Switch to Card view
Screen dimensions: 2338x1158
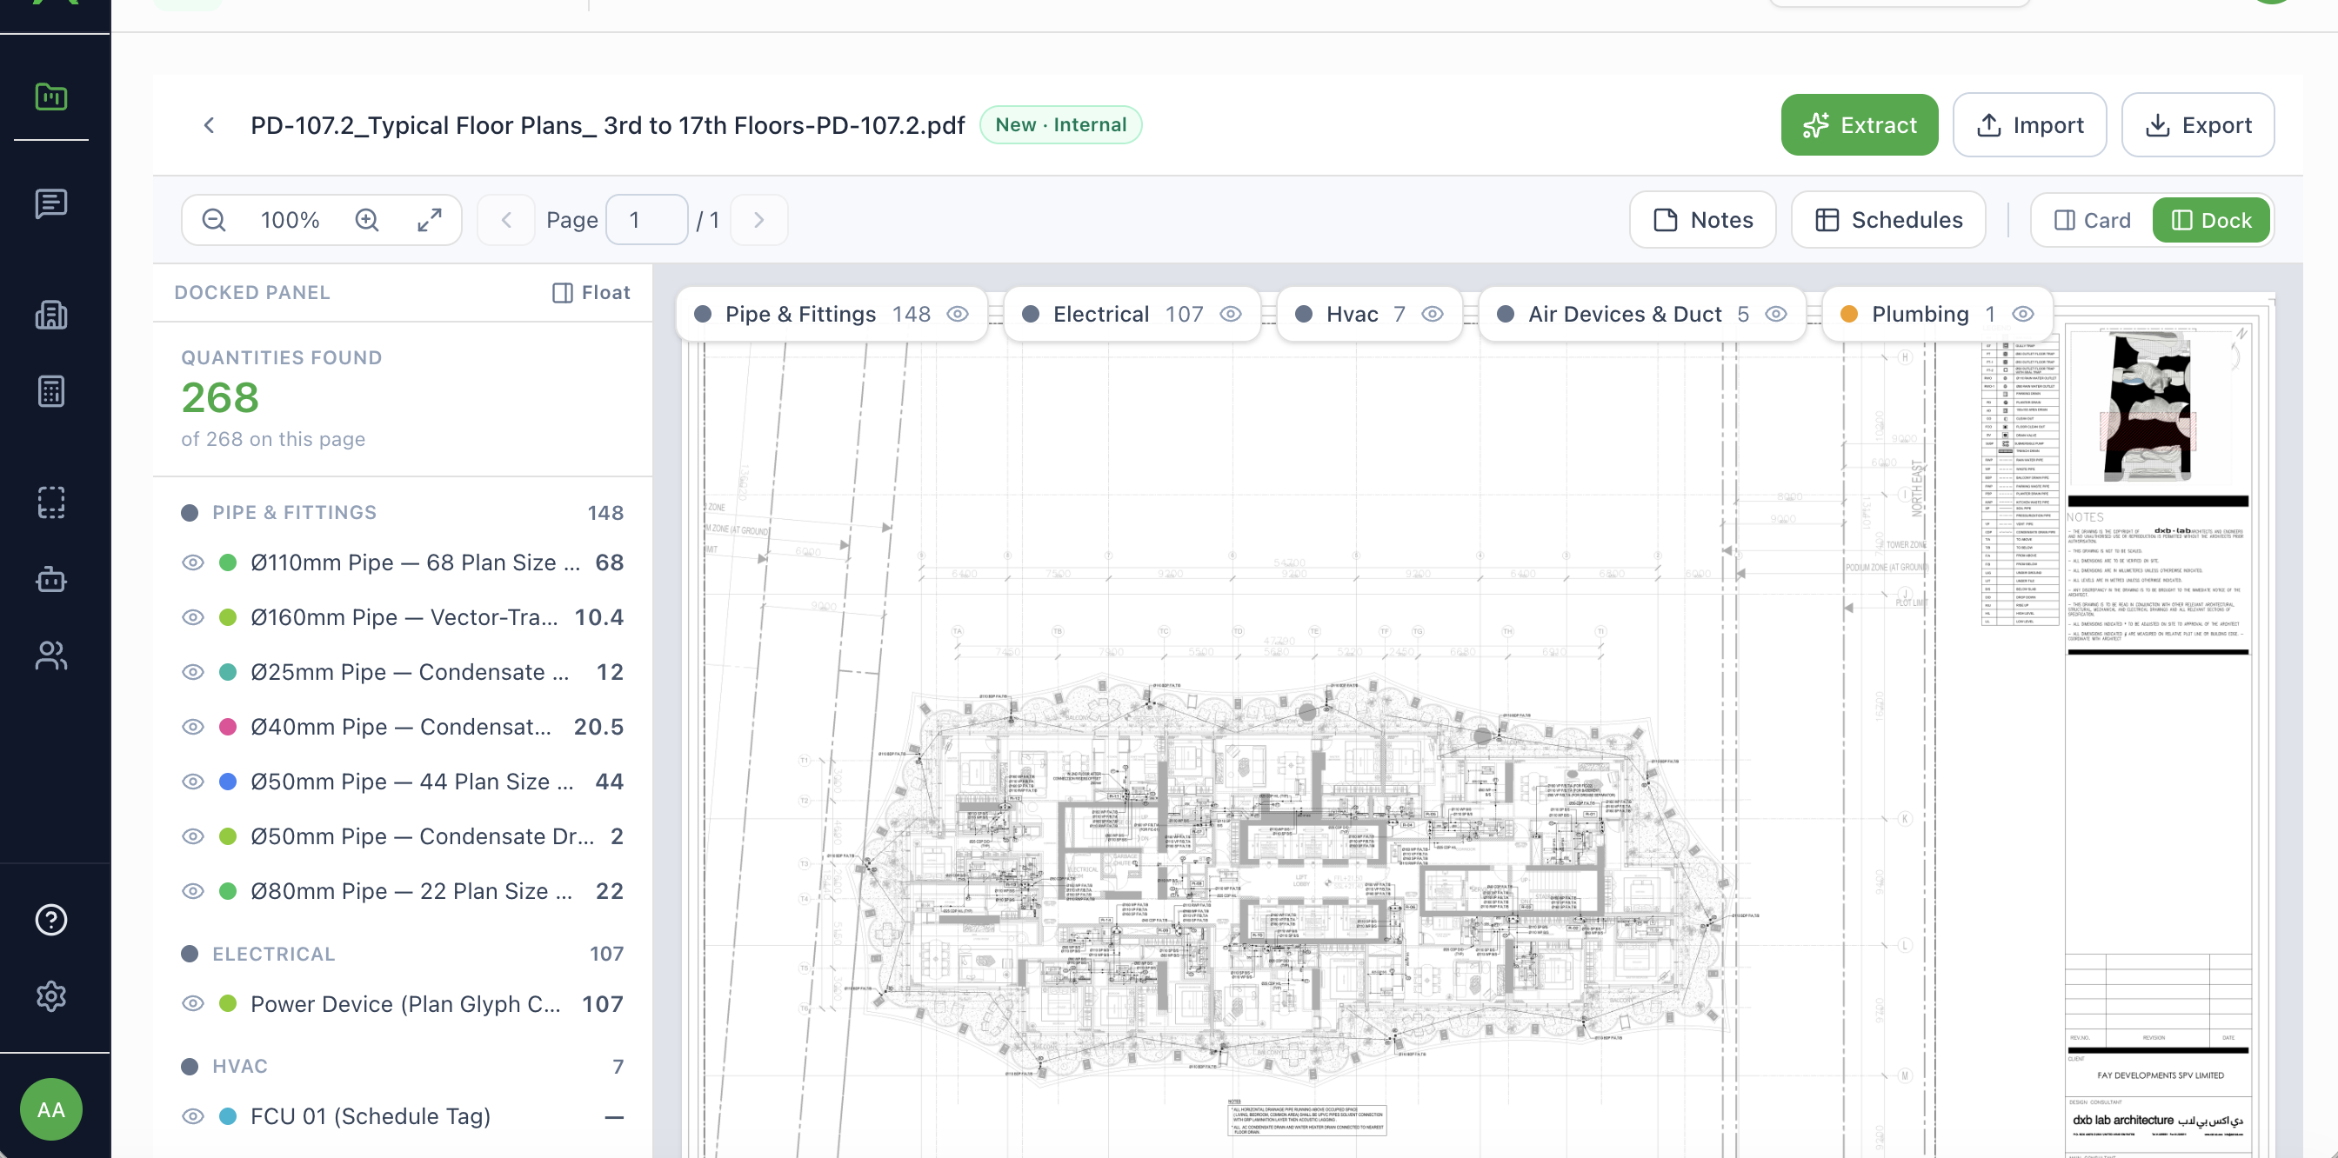coord(2091,220)
